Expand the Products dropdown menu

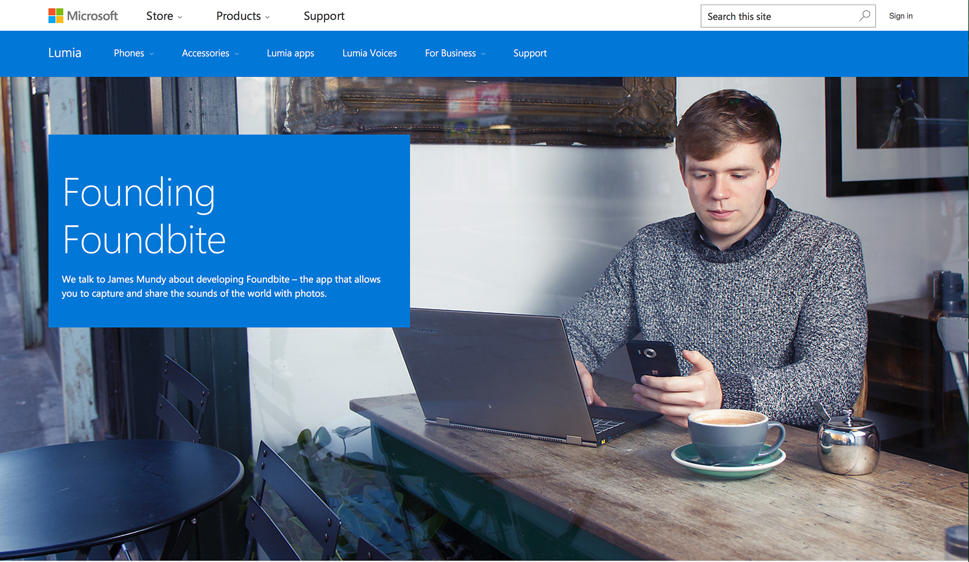pos(243,16)
